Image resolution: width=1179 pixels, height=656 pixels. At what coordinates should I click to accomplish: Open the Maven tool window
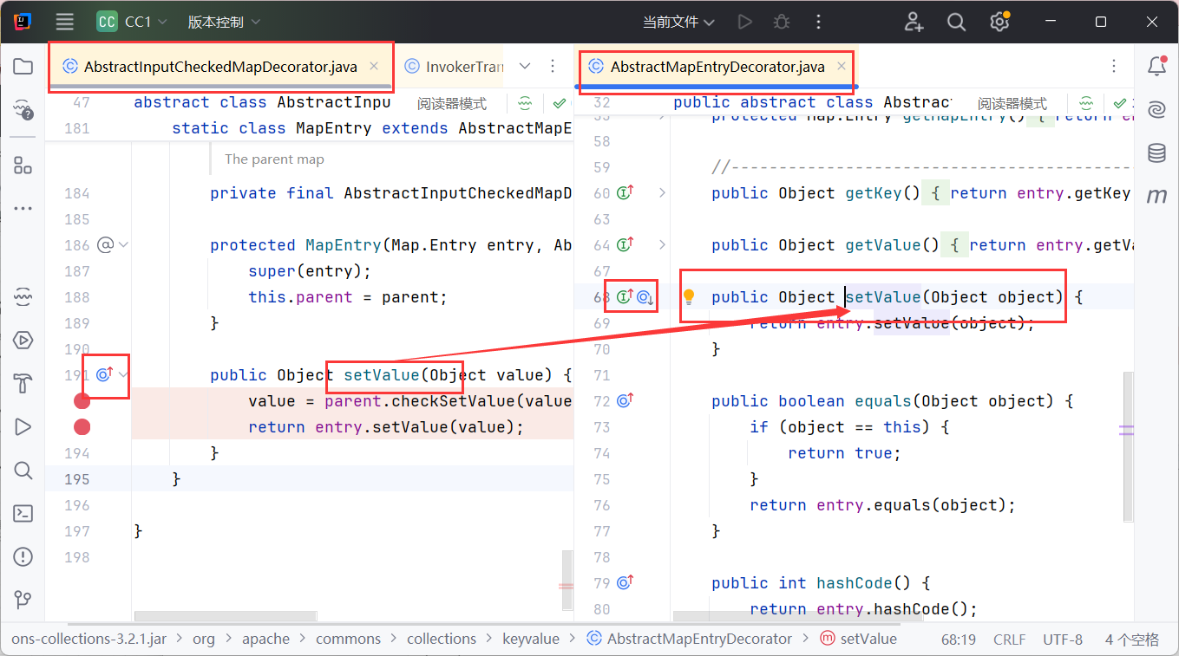coord(1156,196)
